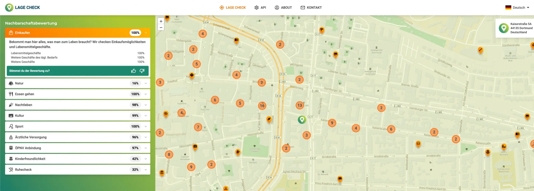Expand ÖPNV Anbindung chevron
Viewport: 534px width, 191px height.
[x=146, y=148]
